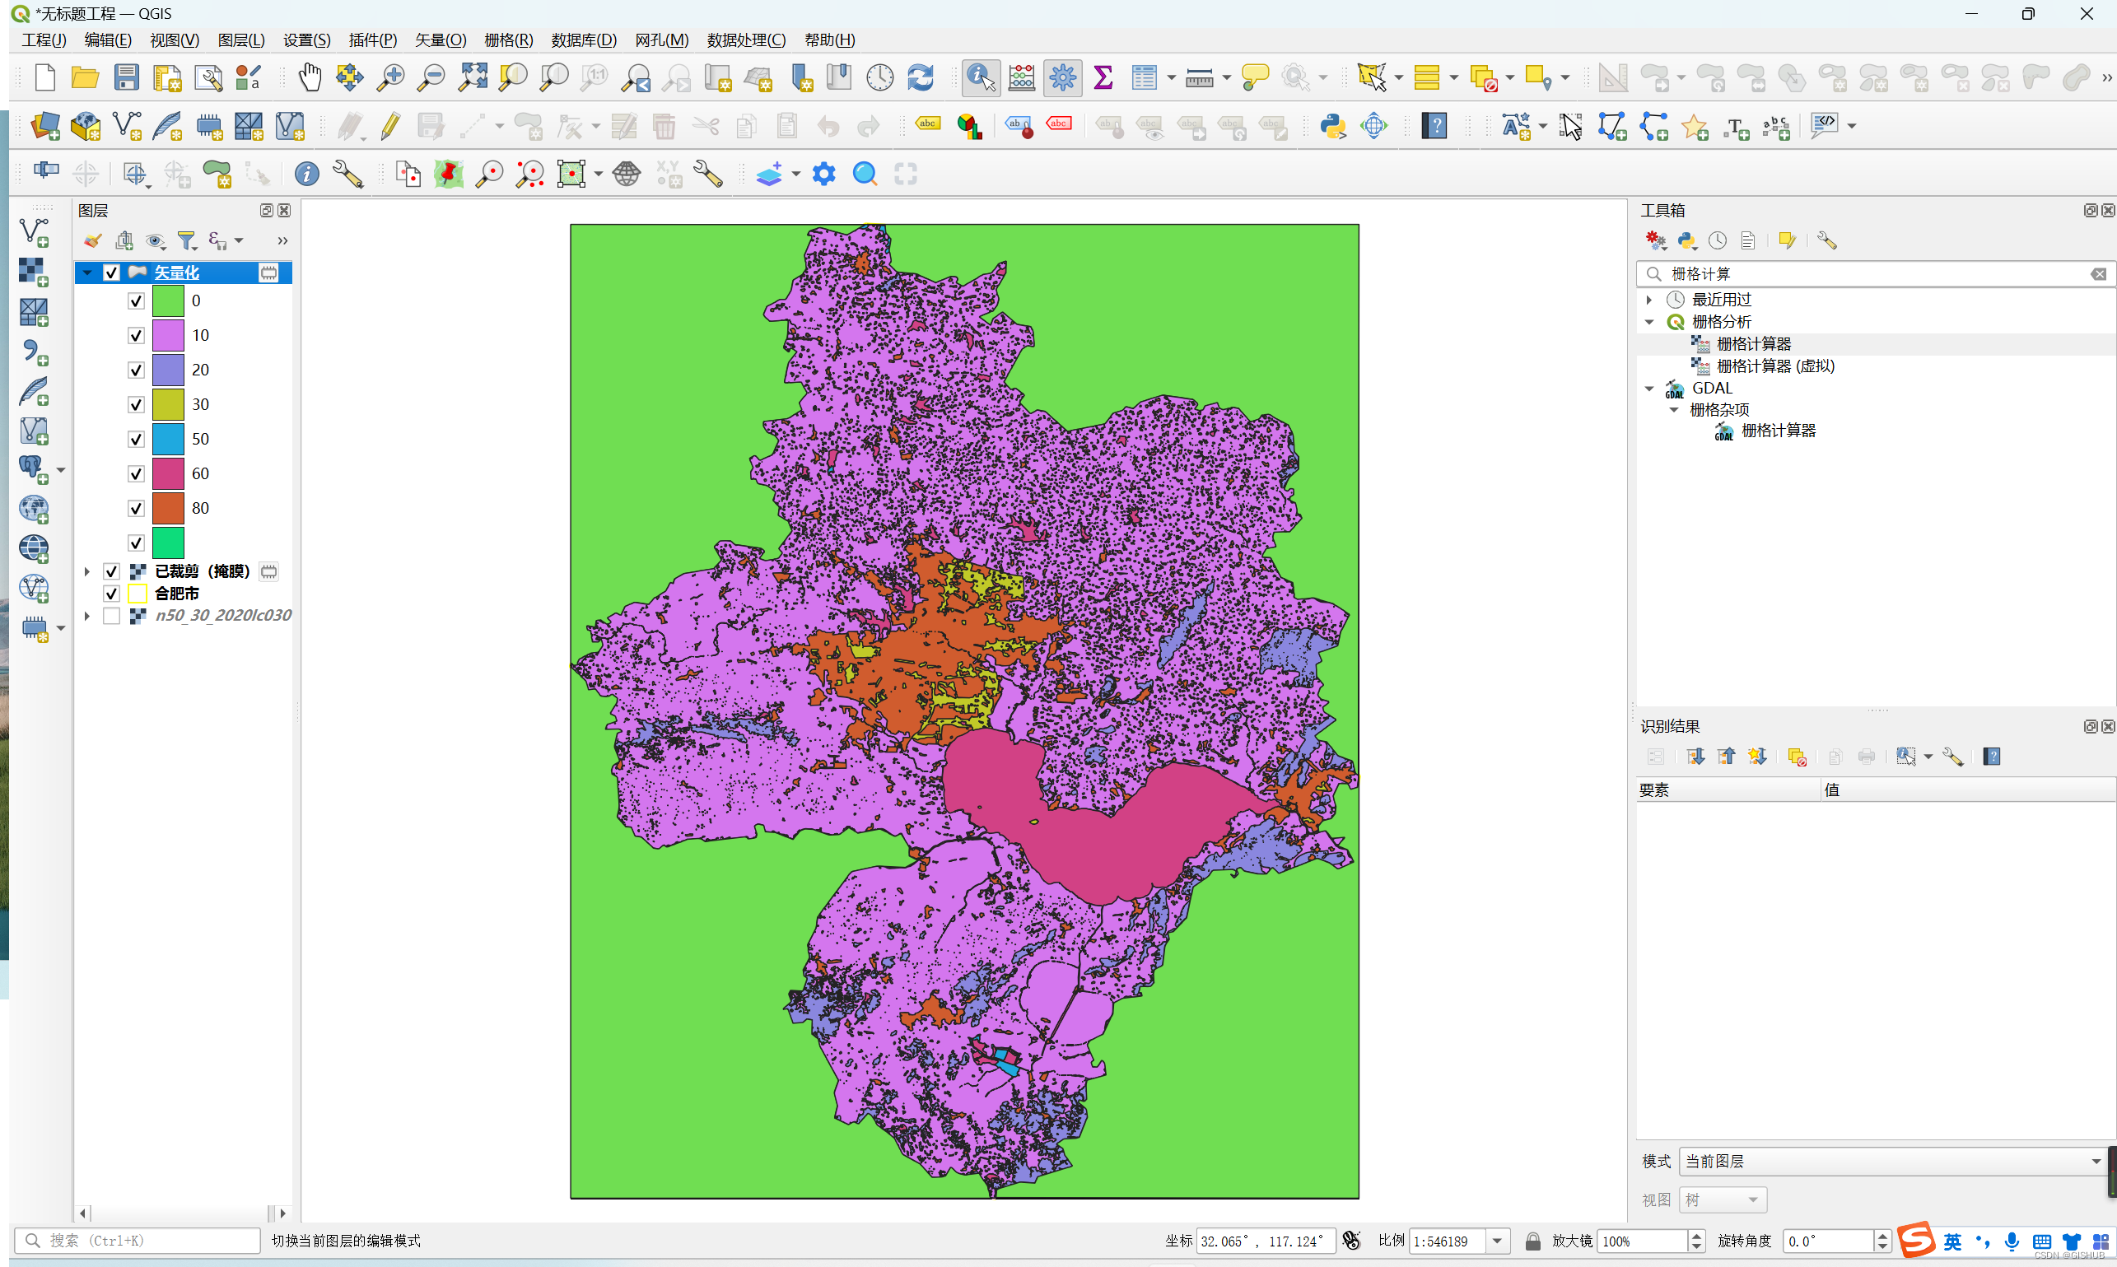The height and width of the screenshot is (1267, 2117).
Task: Open the field calculator sigma statistics icon
Action: tap(1103, 77)
